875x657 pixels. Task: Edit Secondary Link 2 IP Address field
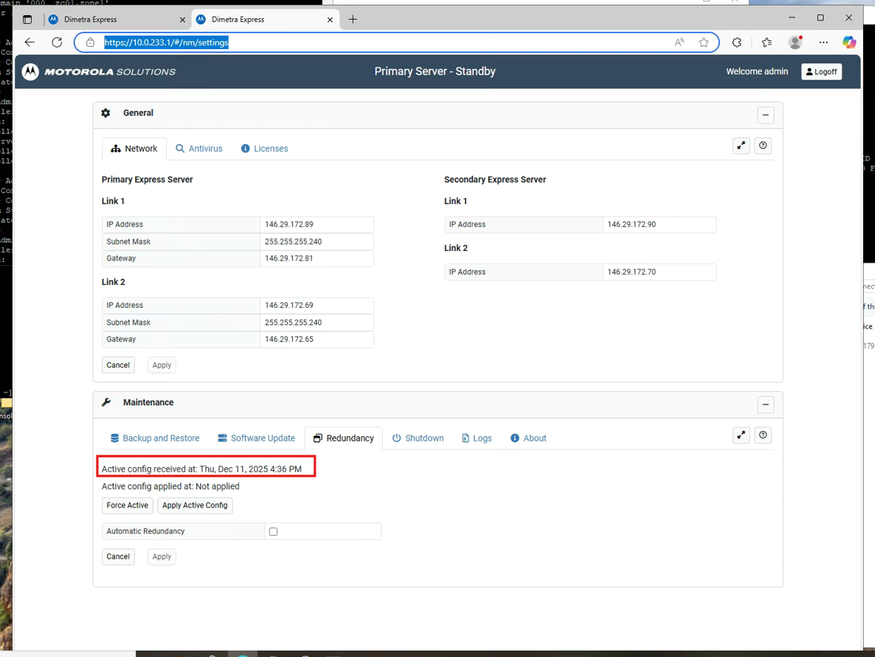coord(659,272)
